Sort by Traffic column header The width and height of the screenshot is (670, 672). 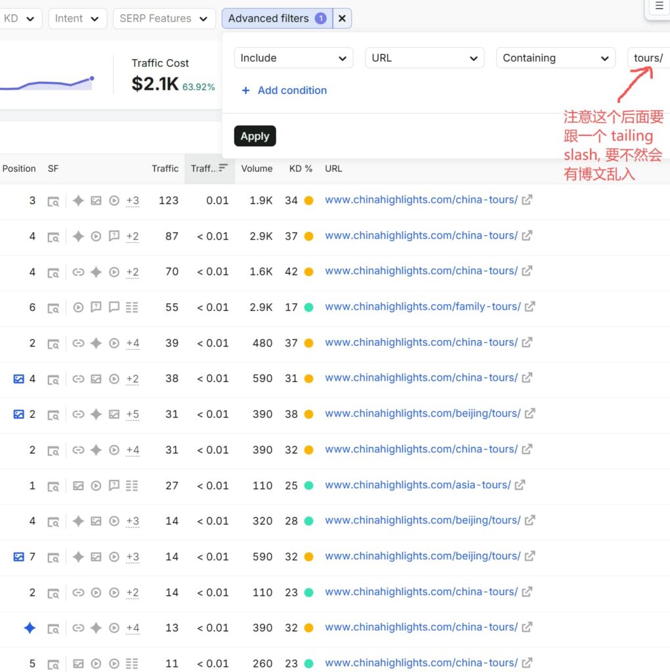coord(165,169)
